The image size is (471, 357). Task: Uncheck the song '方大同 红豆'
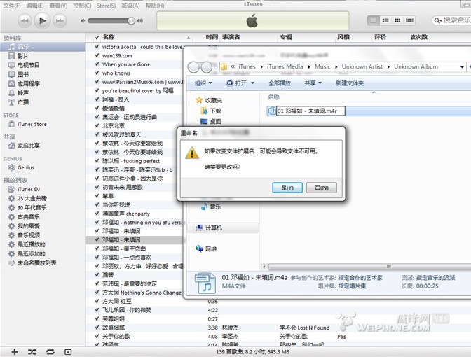coord(97,301)
